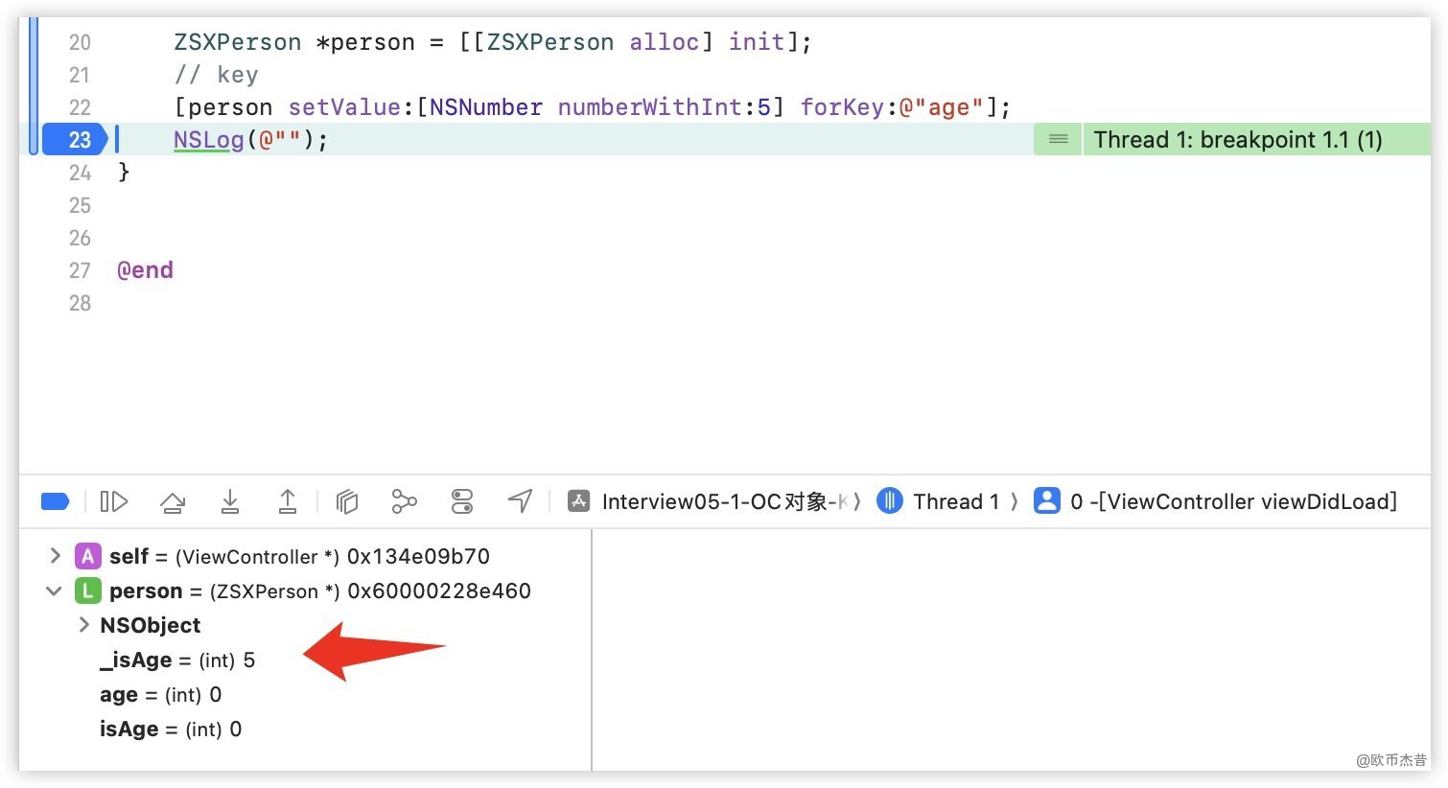Select the age = (int) 0 row
1448x788 pixels.
(160, 695)
